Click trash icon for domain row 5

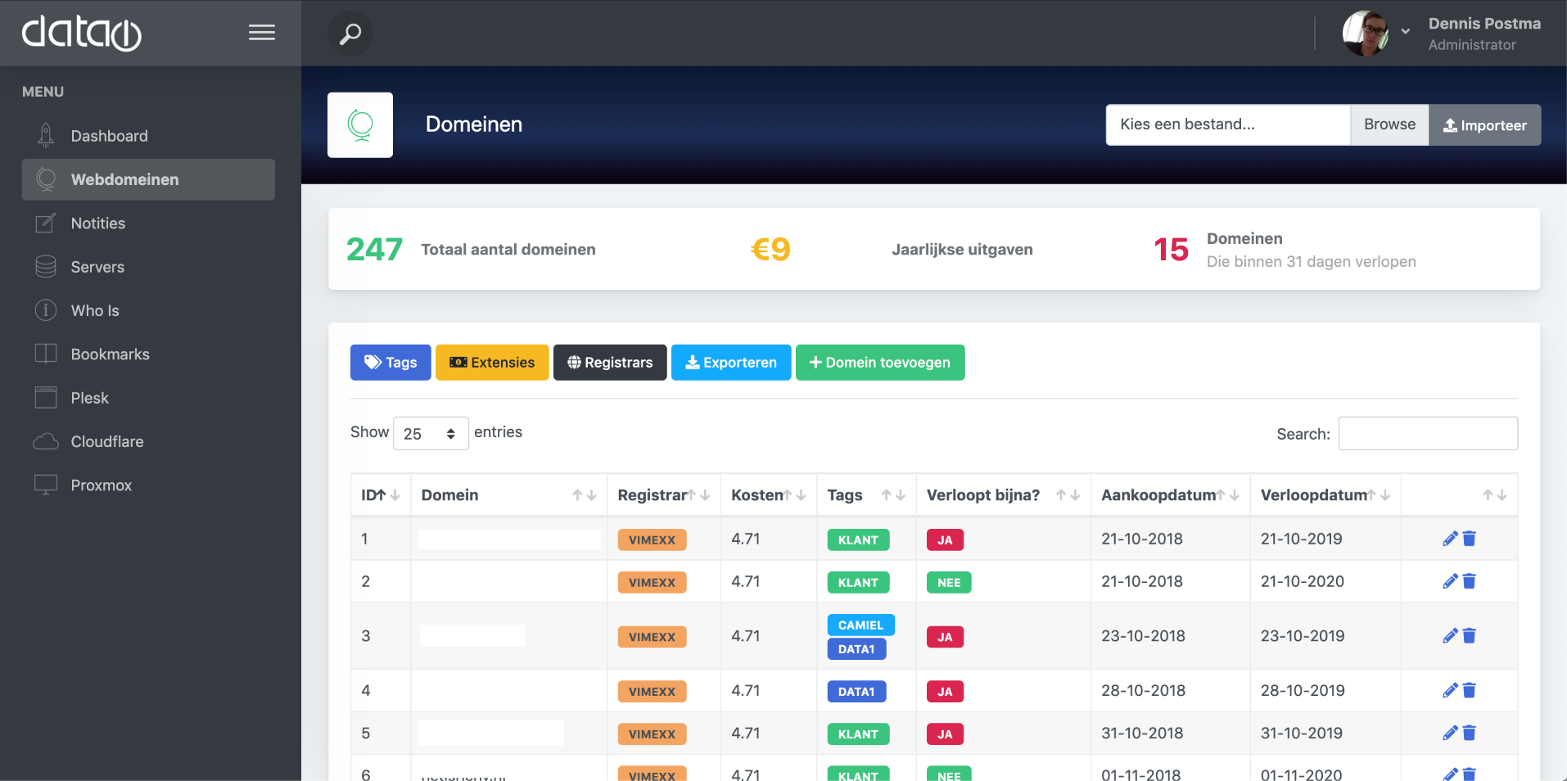tap(1470, 733)
